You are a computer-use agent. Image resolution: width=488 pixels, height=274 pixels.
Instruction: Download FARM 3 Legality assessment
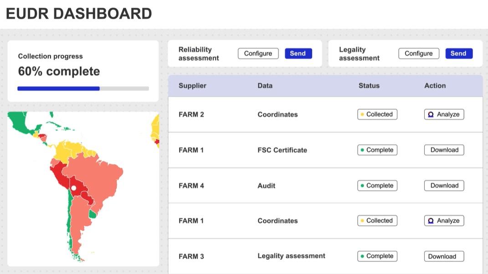(x=444, y=256)
